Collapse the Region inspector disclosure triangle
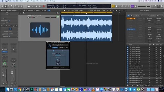This screenshot has width=164, height=92. click(x=2, y=10)
